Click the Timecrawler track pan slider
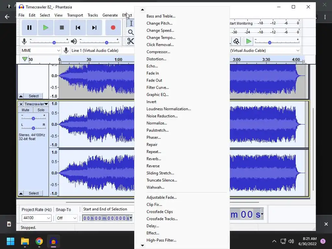The image size is (332, 249). (33, 128)
